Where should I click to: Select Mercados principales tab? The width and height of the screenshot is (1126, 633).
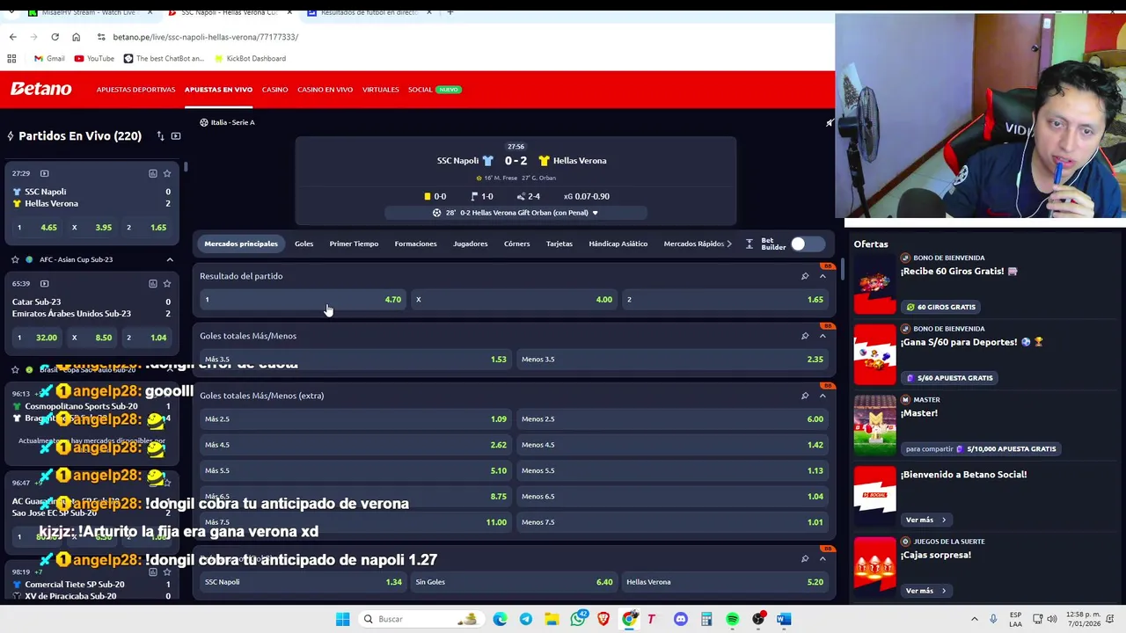pos(241,244)
